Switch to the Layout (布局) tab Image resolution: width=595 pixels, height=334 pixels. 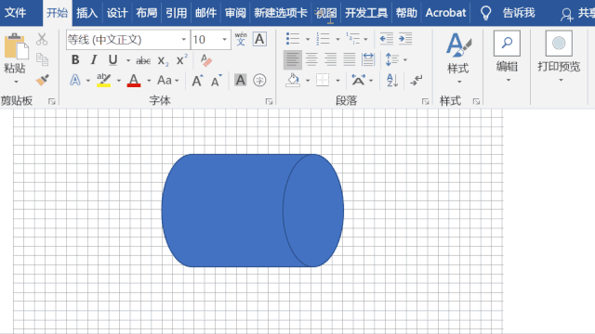pos(147,13)
